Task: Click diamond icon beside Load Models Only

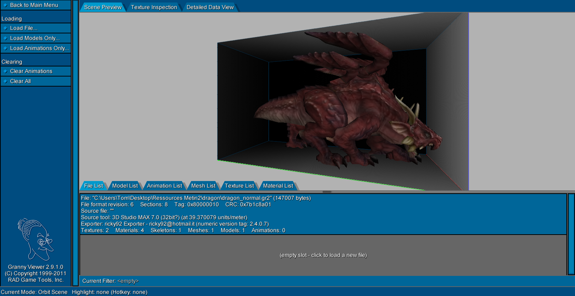Action: tap(5, 38)
